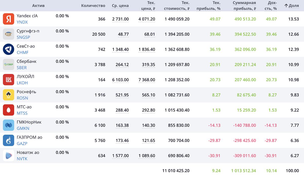Select the Yandex clA asset name

27,16
